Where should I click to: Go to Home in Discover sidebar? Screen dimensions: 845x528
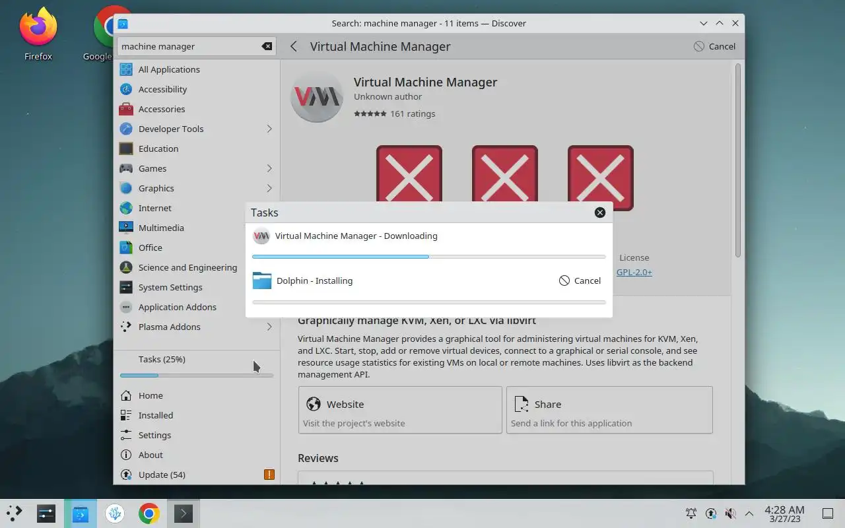click(197, 395)
